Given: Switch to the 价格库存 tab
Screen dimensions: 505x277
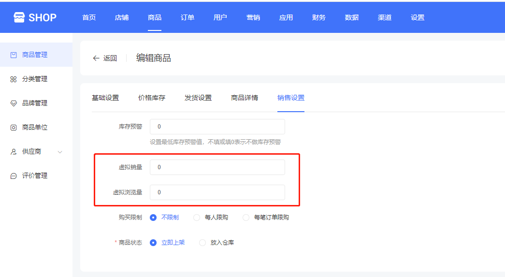Looking at the screenshot, I should point(152,98).
